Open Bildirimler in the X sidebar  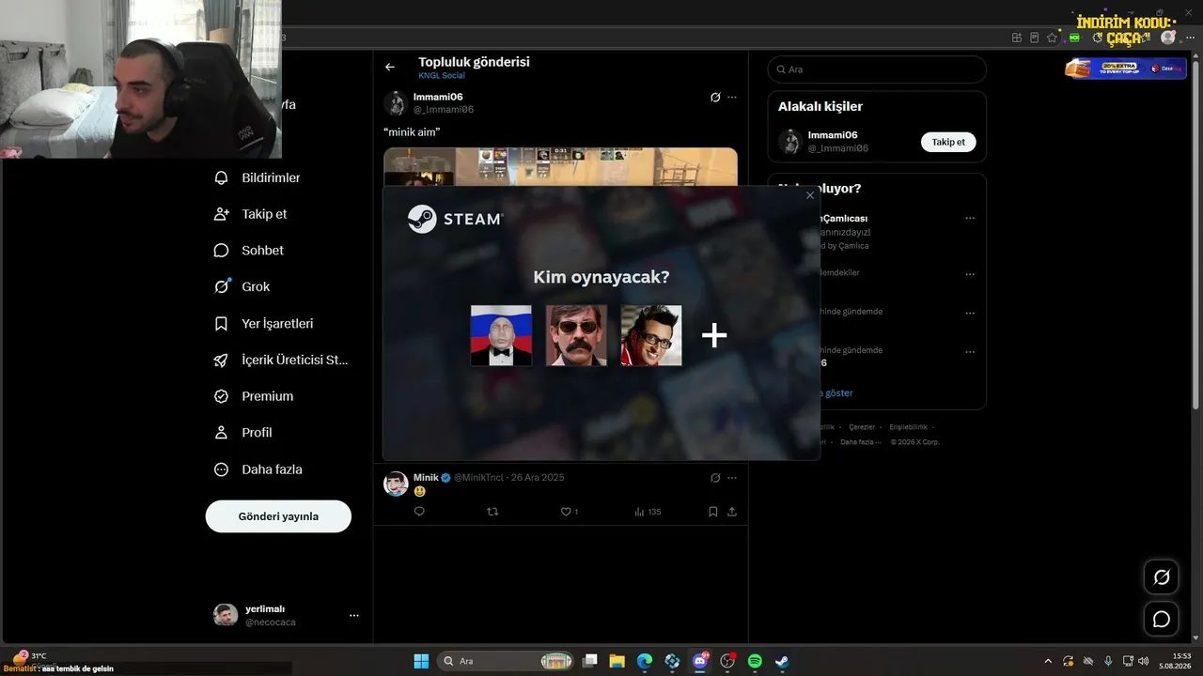pos(258,177)
